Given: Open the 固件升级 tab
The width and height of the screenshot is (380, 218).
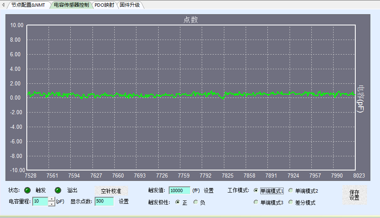Looking at the screenshot, I should [130, 5].
